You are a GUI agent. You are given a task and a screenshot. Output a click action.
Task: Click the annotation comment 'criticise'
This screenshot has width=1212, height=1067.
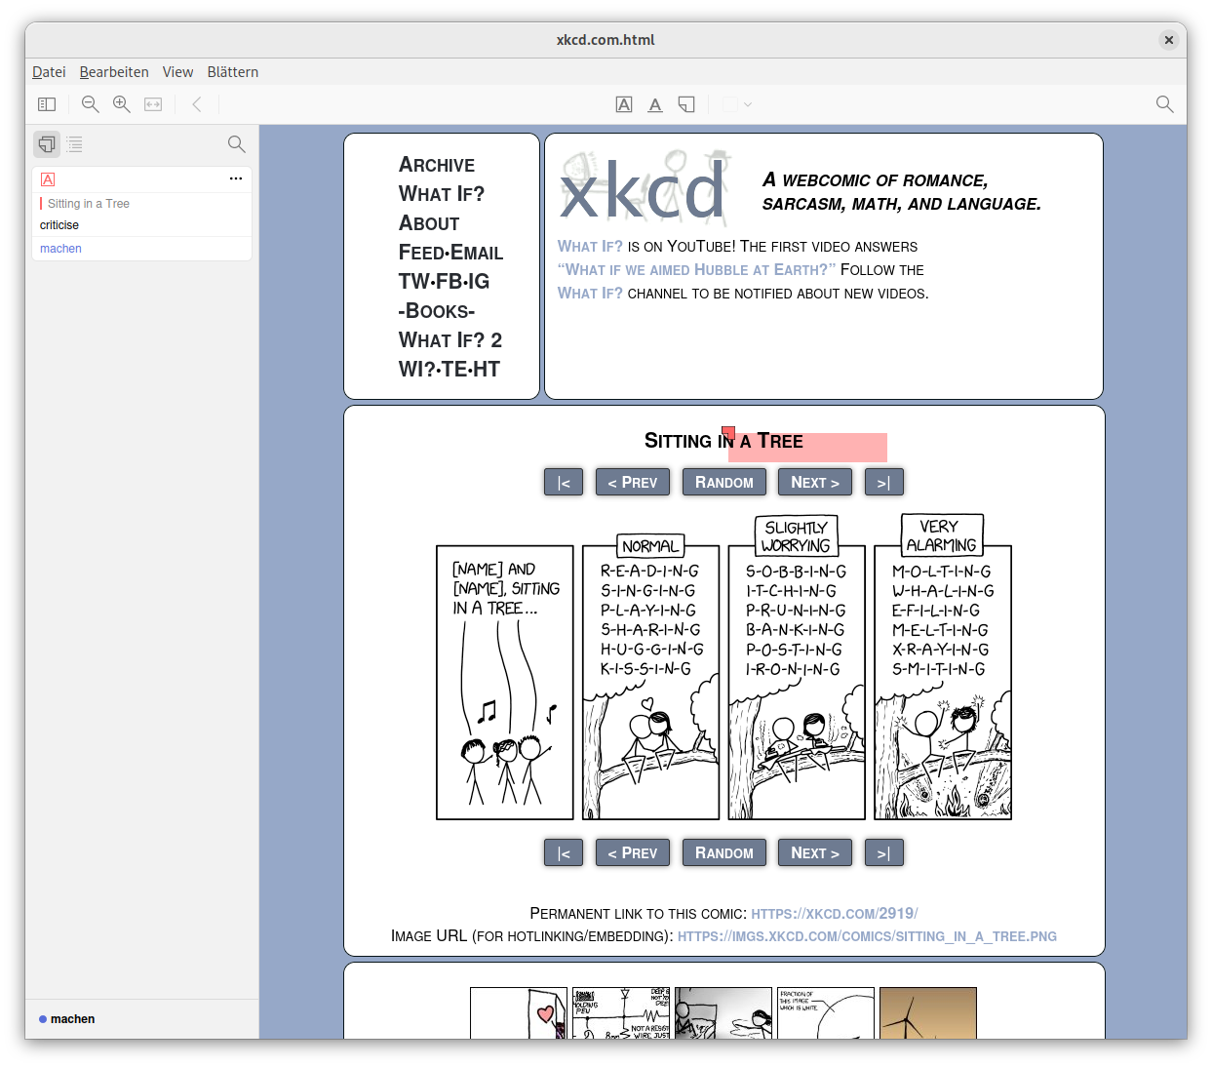[x=59, y=225]
